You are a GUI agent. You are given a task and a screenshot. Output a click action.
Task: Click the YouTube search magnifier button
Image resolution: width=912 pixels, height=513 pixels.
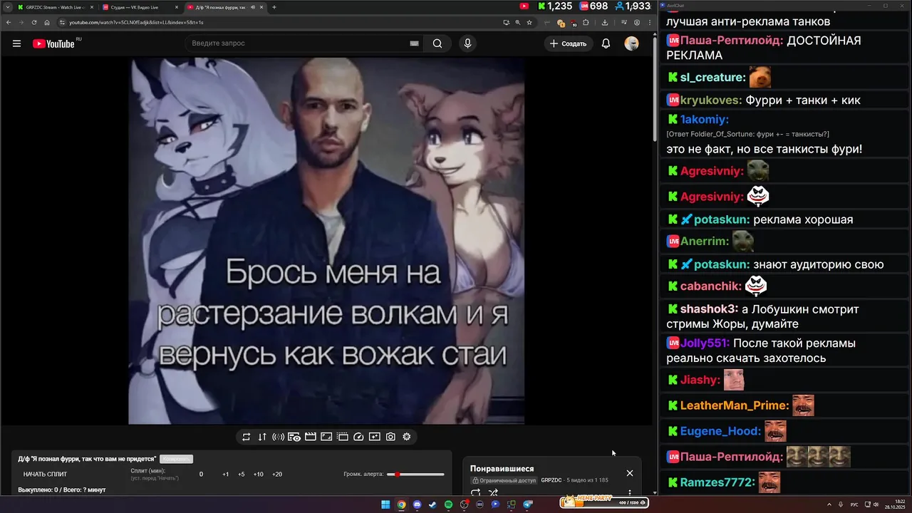coord(437,43)
